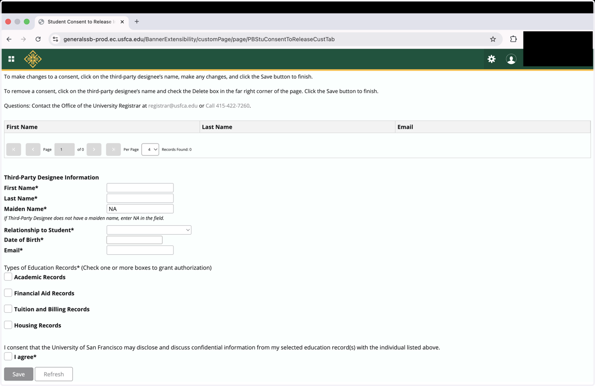The height and width of the screenshot is (386, 595).
Task: Open the settings gear in header
Action: (x=491, y=59)
